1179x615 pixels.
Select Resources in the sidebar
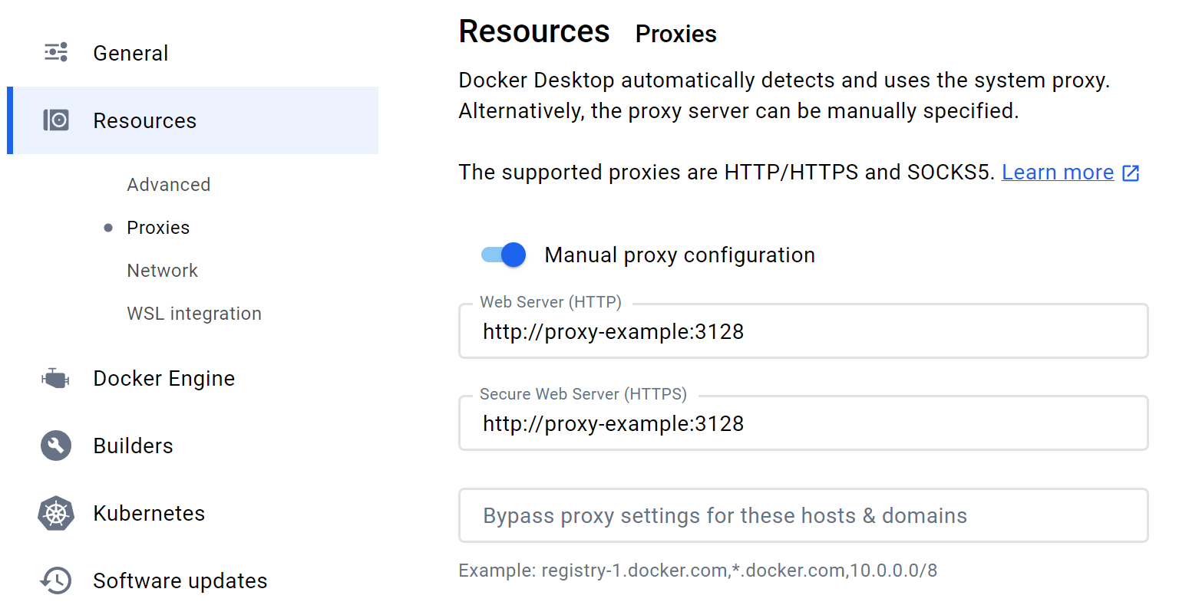coord(145,120)
